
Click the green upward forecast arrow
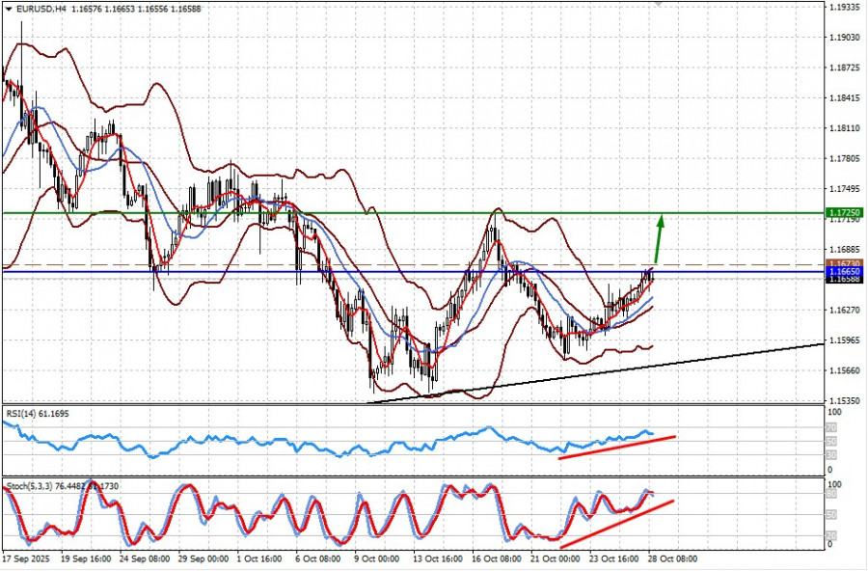point(659,236)
